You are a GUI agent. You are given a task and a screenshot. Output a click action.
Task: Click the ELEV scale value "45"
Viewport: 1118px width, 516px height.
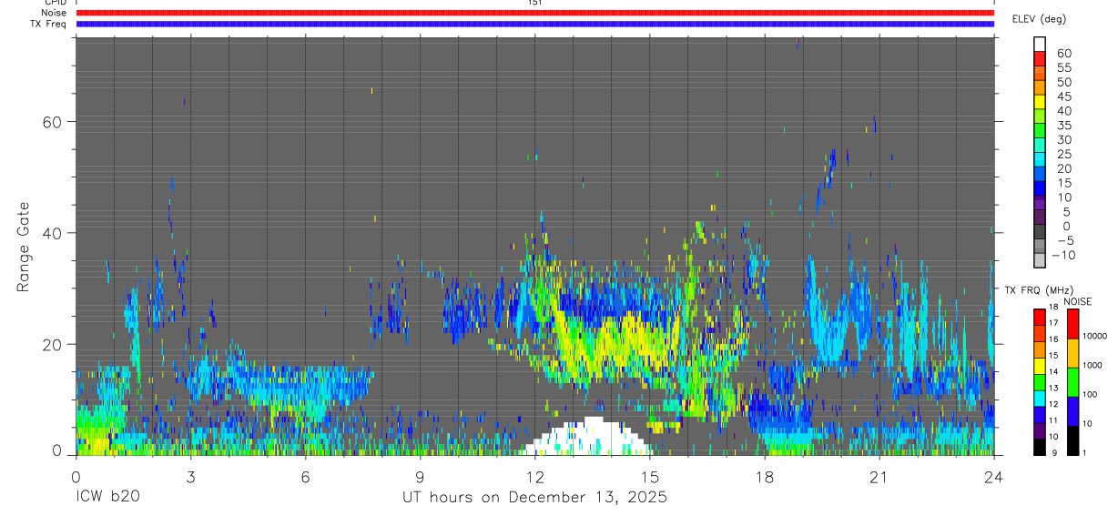[x=1063, y=96]
